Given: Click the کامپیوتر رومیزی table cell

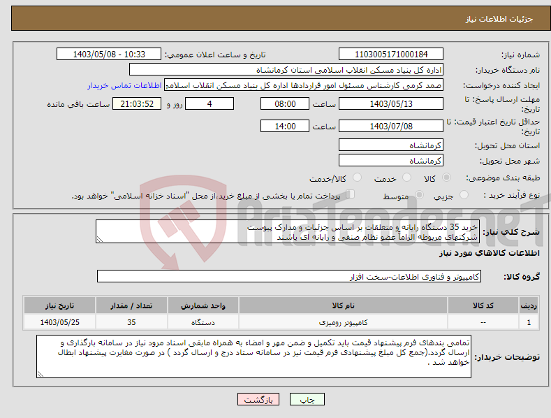Looking at the screenshot, I should 344,322.
